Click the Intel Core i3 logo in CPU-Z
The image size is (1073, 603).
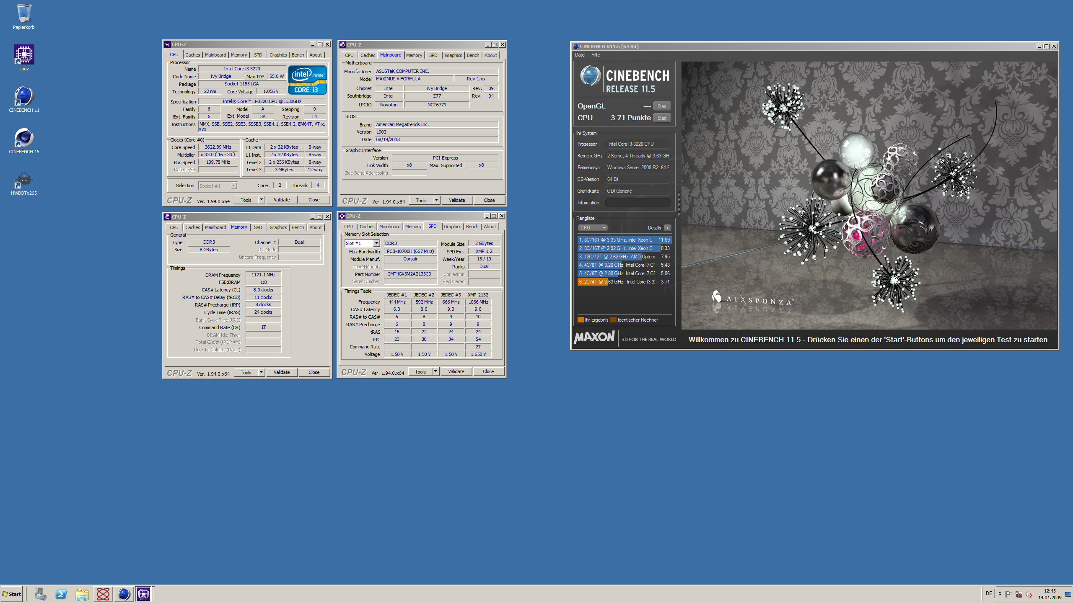pos(307,80)
